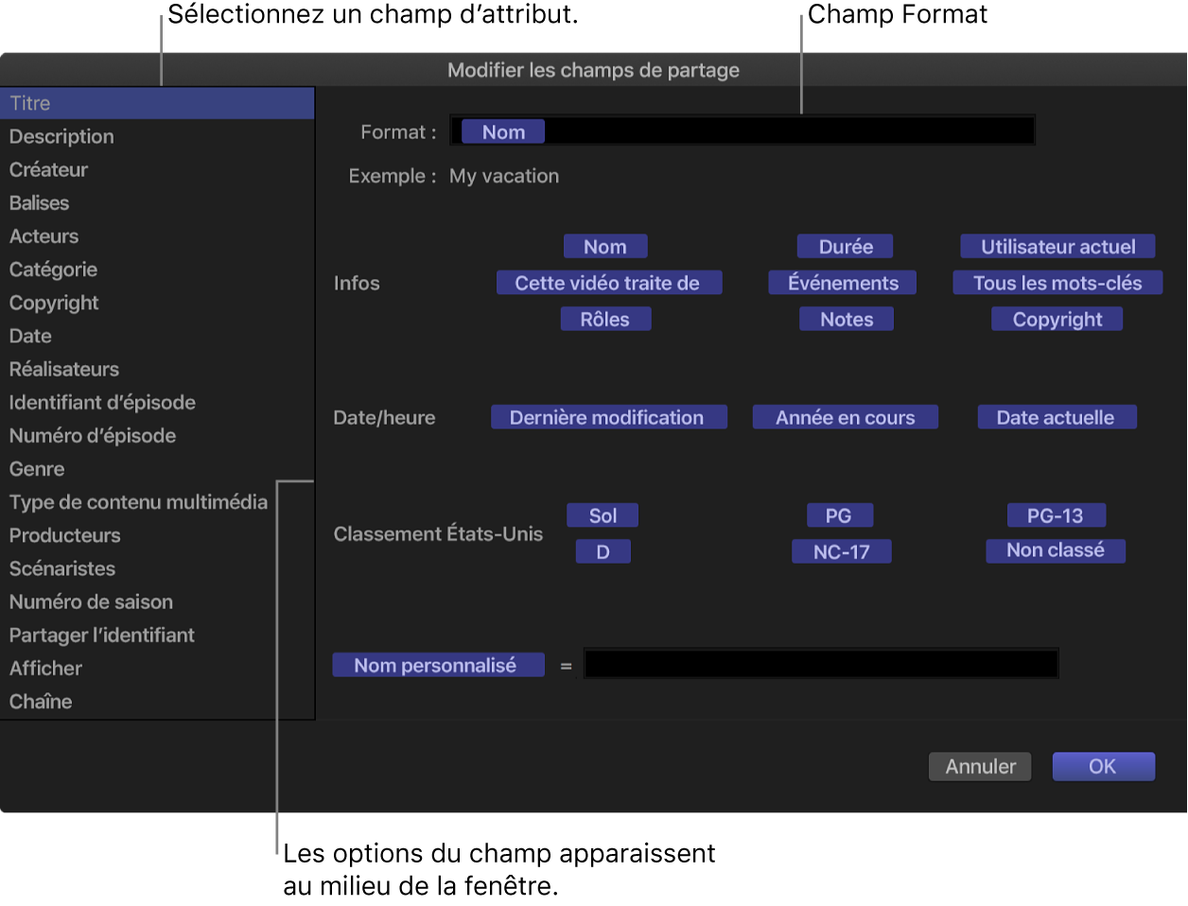Select Numéro d'épisode in the list
This screenshot has width=1188, height=906.
pyautogui.click(x=93, y=435)
